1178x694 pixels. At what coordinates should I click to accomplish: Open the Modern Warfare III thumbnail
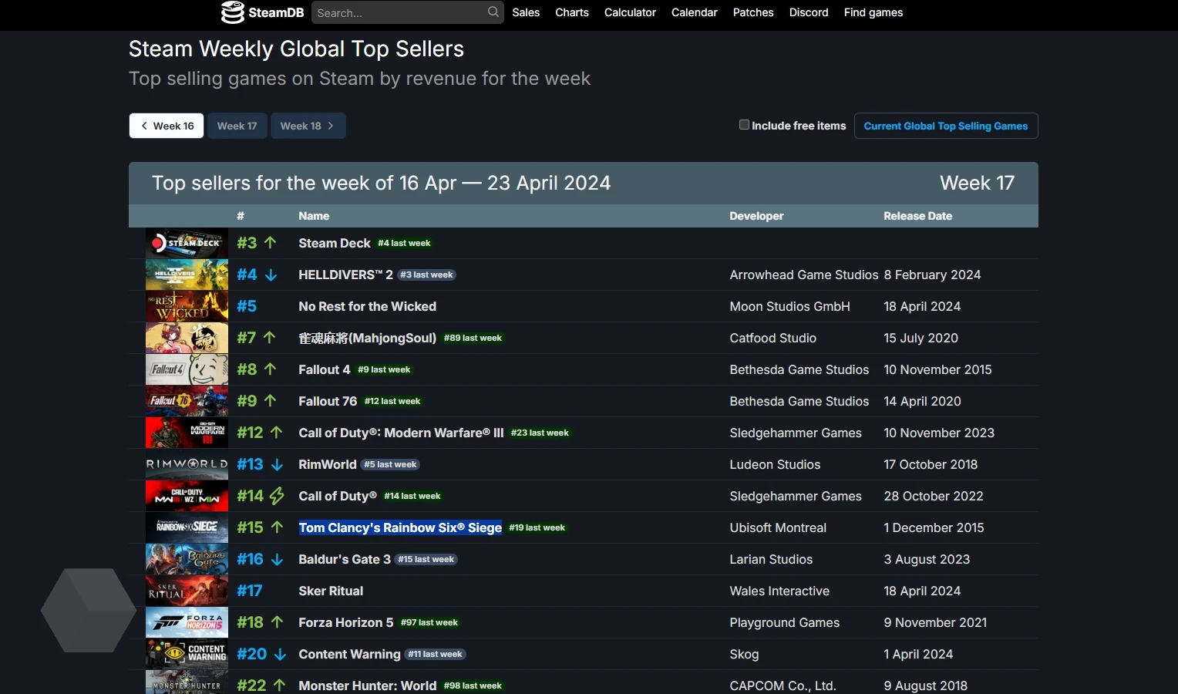pyautogui.click(x=187, y=433)
